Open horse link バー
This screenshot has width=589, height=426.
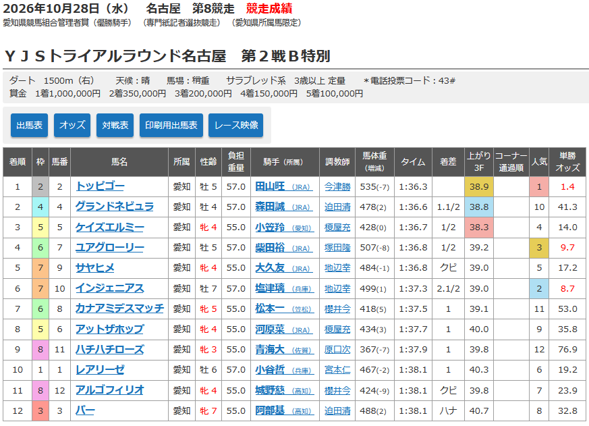85,410
